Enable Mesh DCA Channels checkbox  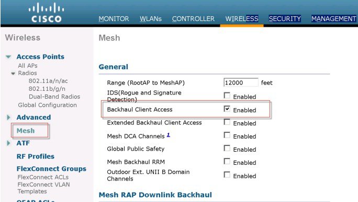227,135
